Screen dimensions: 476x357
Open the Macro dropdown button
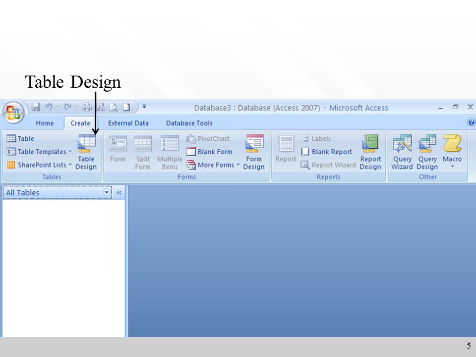tap(452, 153)
